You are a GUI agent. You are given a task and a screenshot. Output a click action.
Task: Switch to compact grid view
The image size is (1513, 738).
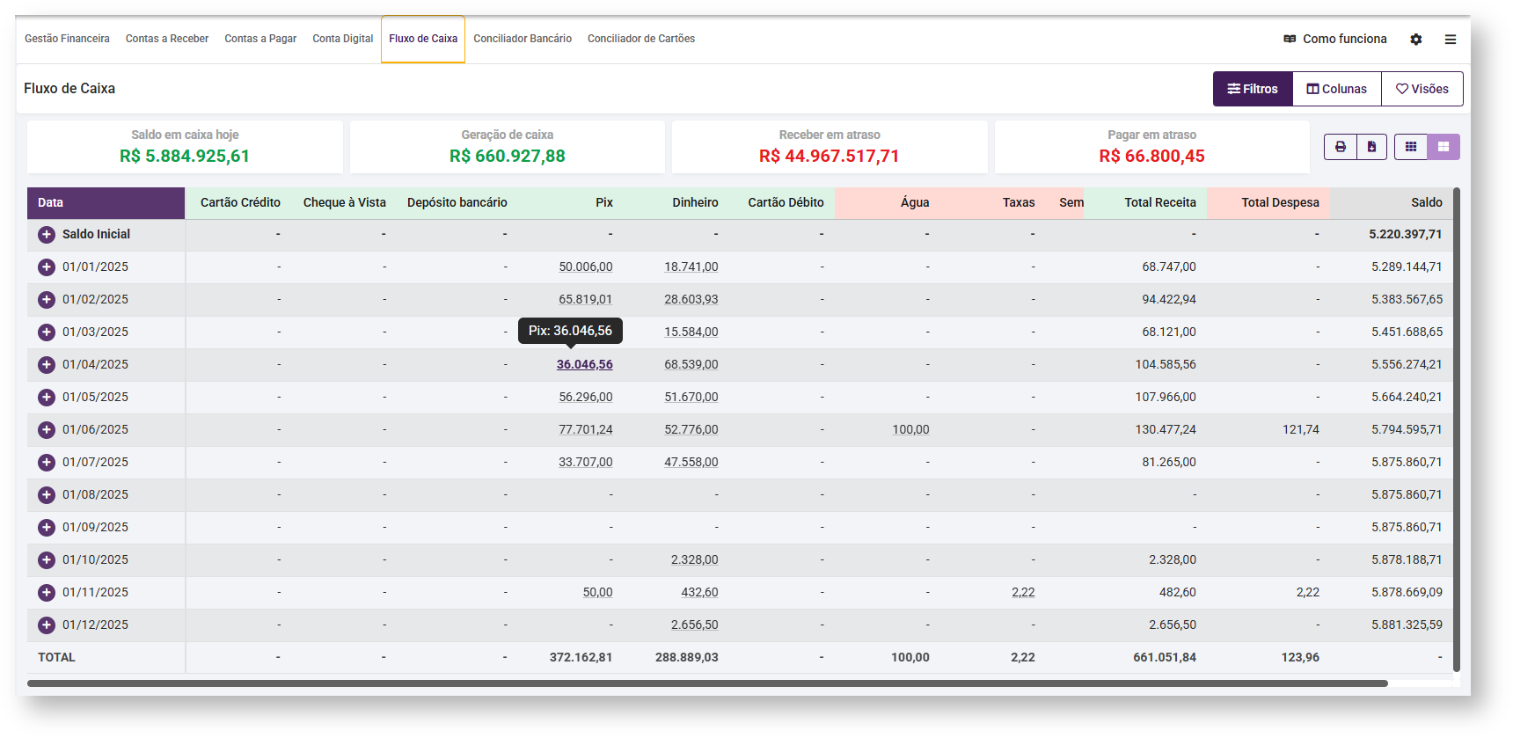point(1411,147)
